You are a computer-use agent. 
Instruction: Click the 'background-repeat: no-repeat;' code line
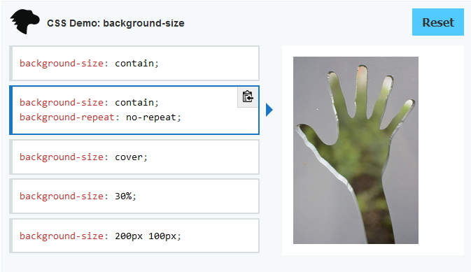tap(100, 117)
